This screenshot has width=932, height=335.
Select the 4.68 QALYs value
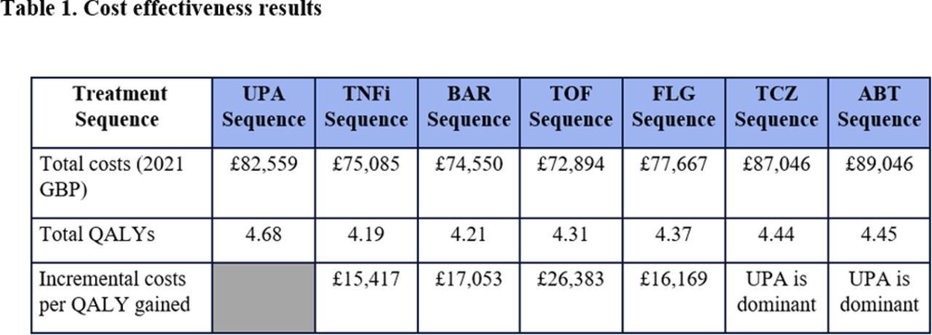(x=264, y=235)
